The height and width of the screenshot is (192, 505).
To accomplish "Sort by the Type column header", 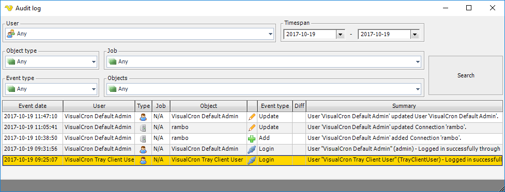I will pos(143,106).
